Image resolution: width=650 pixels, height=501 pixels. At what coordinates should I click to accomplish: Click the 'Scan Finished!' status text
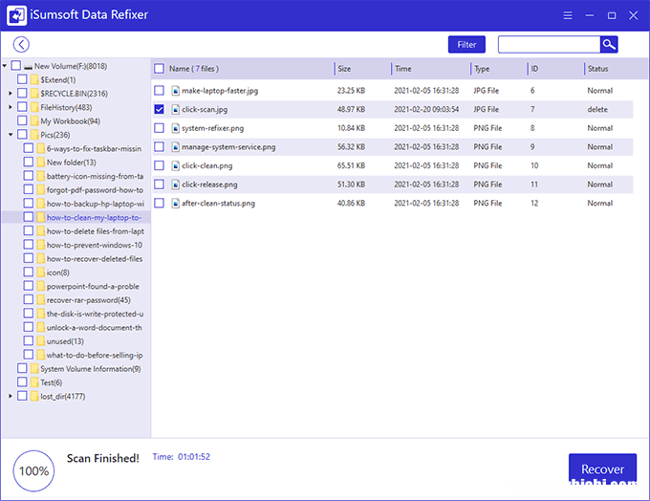[103, 458]
